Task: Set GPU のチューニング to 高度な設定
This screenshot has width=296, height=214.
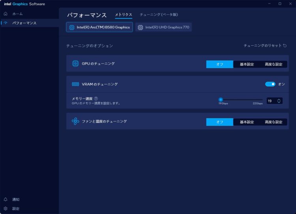Action: [x=274, y=64]
